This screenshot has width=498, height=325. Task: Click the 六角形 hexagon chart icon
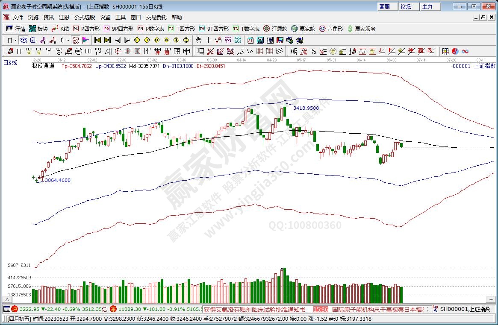point(331,29)
